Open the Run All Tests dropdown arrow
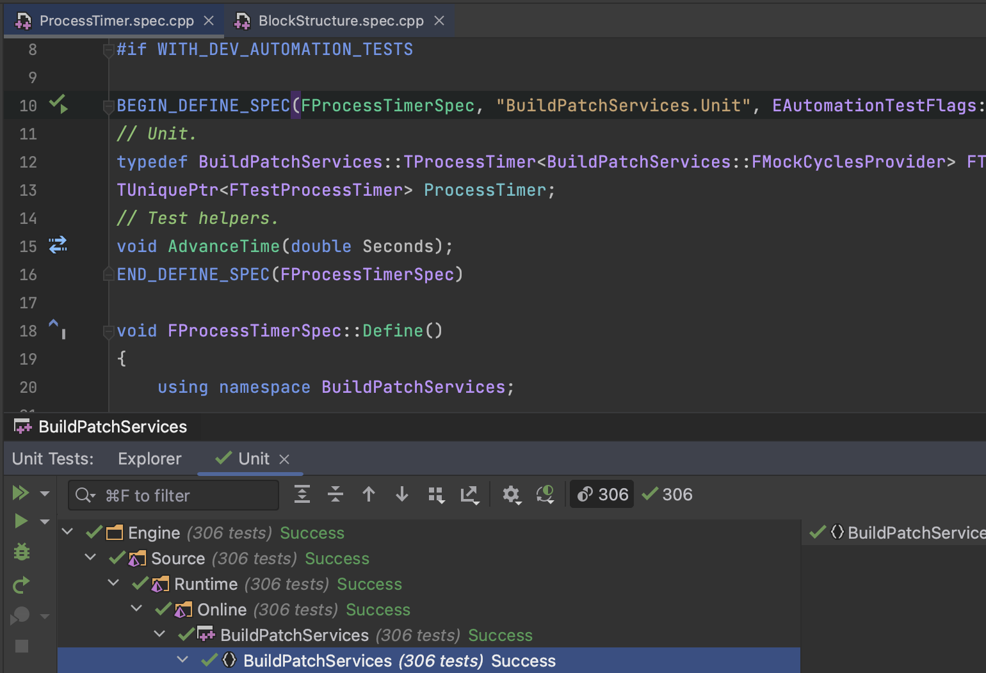This screenshot has height=673, width=986. pyautogui.click(x=45, y=493)
